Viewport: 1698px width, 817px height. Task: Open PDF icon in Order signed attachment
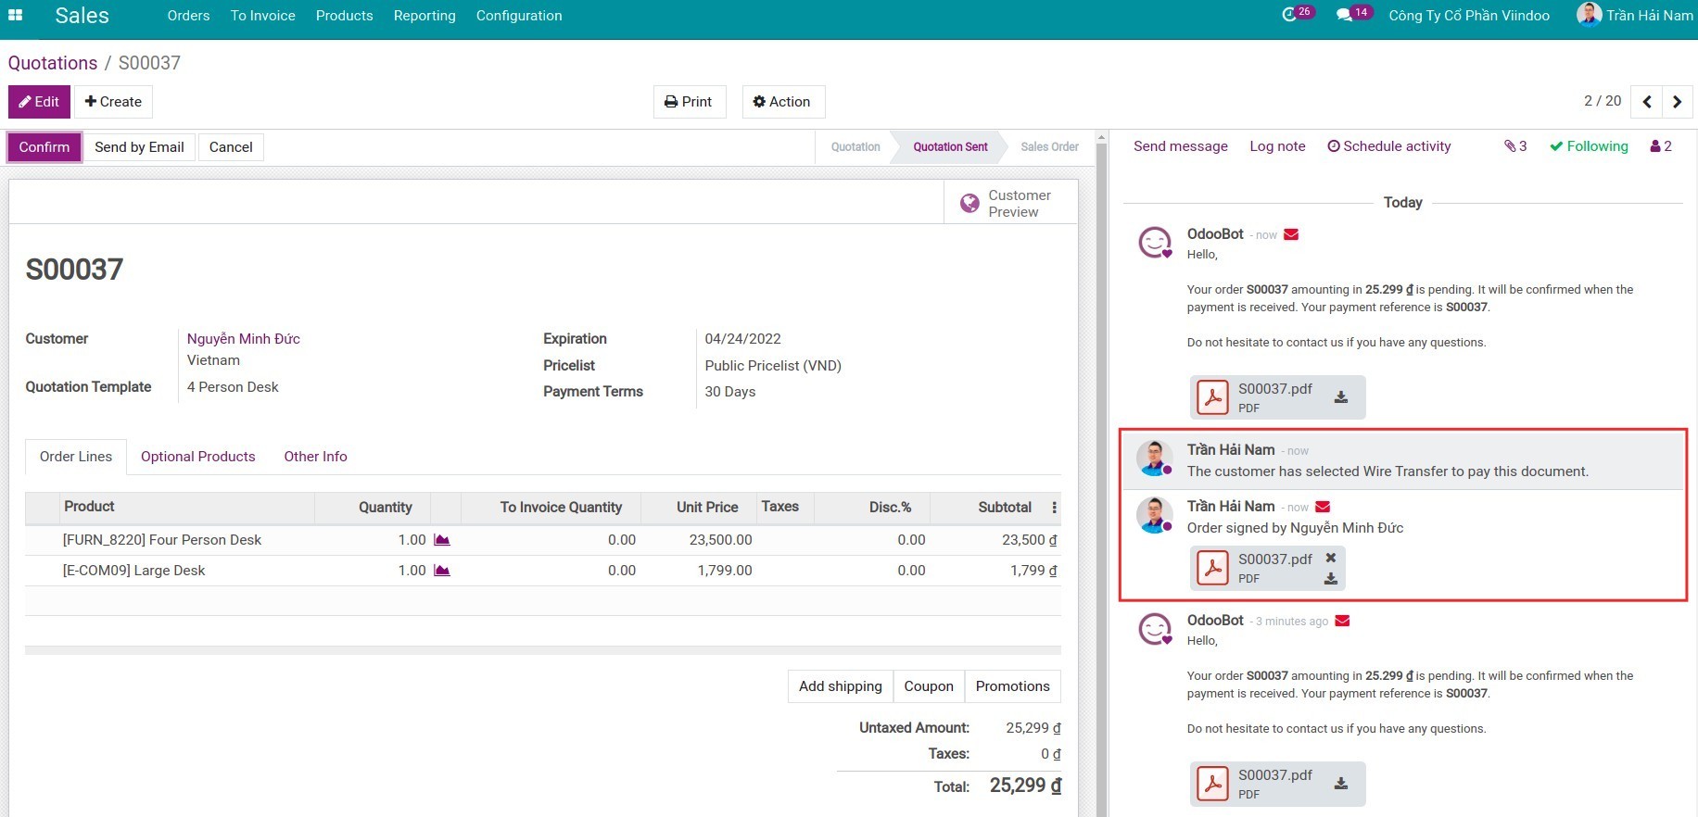point(1212,568)
